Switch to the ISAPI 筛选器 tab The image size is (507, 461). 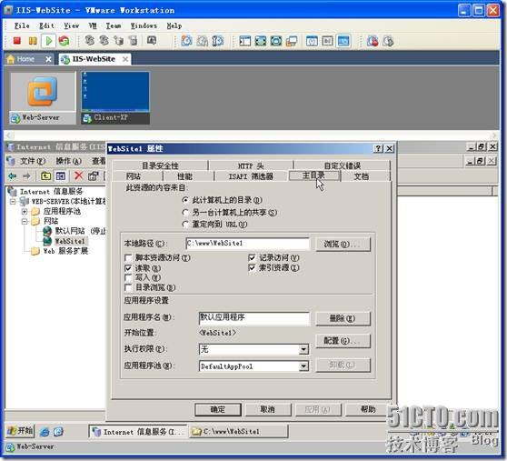(x=251, y=176)
